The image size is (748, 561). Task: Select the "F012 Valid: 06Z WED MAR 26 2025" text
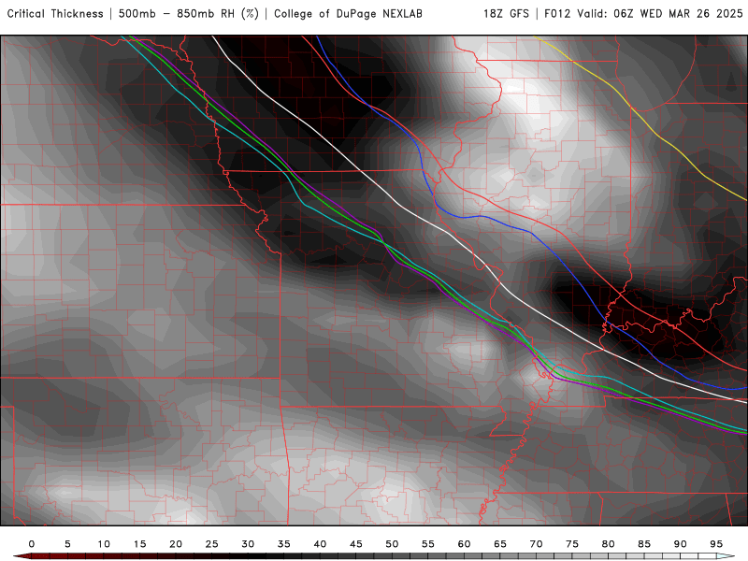pyautogui.click(x=643, y=13)
